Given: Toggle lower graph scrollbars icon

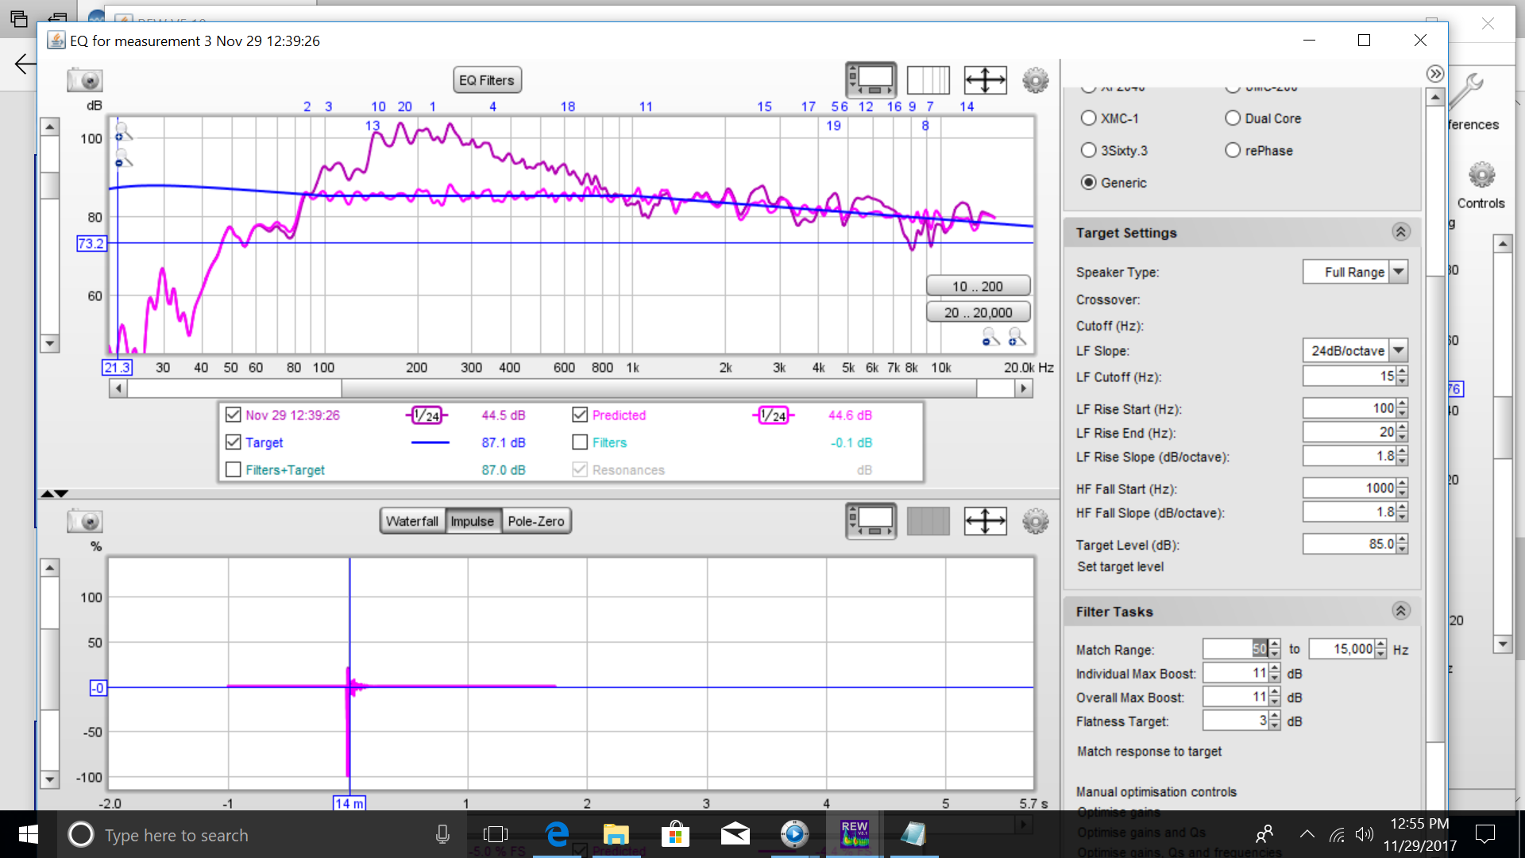Looking at the screenshot, I should [x=871, y=521].
